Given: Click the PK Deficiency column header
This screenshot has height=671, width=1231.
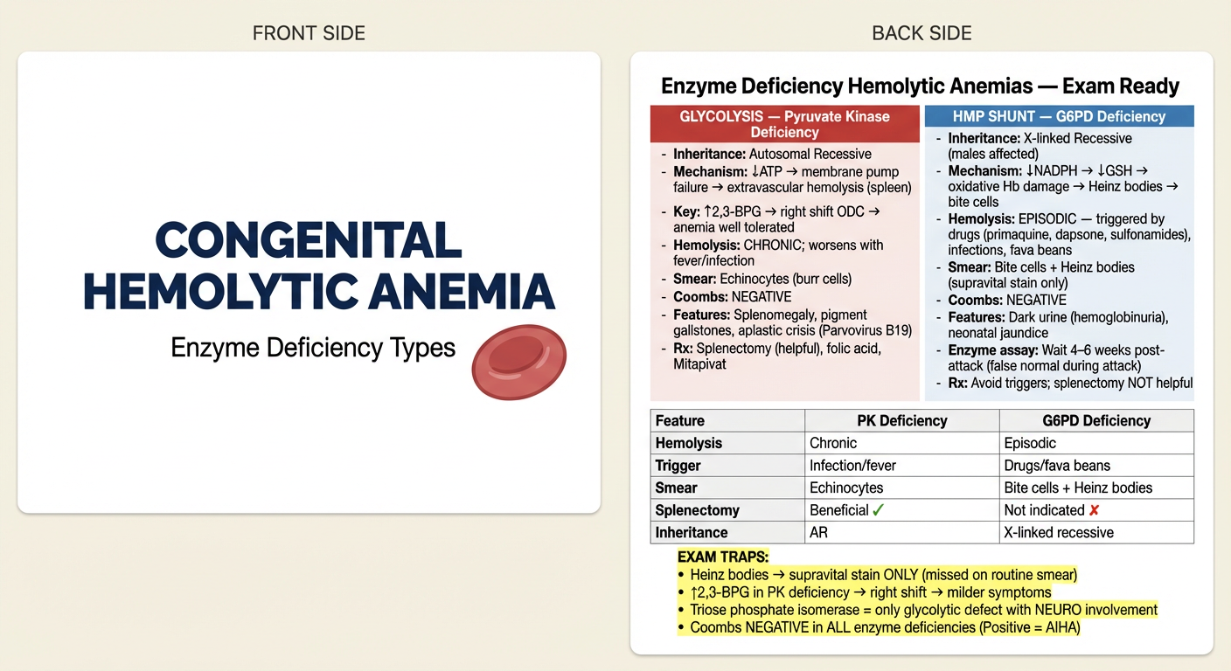Looking at the screenshot, I should click(x=901, y=420).
